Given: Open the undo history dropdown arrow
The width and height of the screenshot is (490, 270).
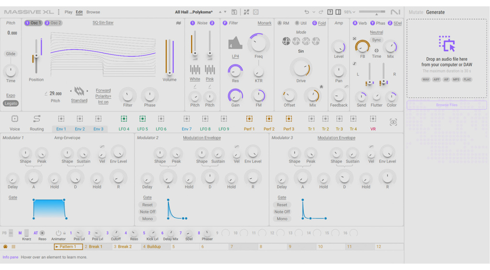Looking at the screenshot, I should (314, 12).
